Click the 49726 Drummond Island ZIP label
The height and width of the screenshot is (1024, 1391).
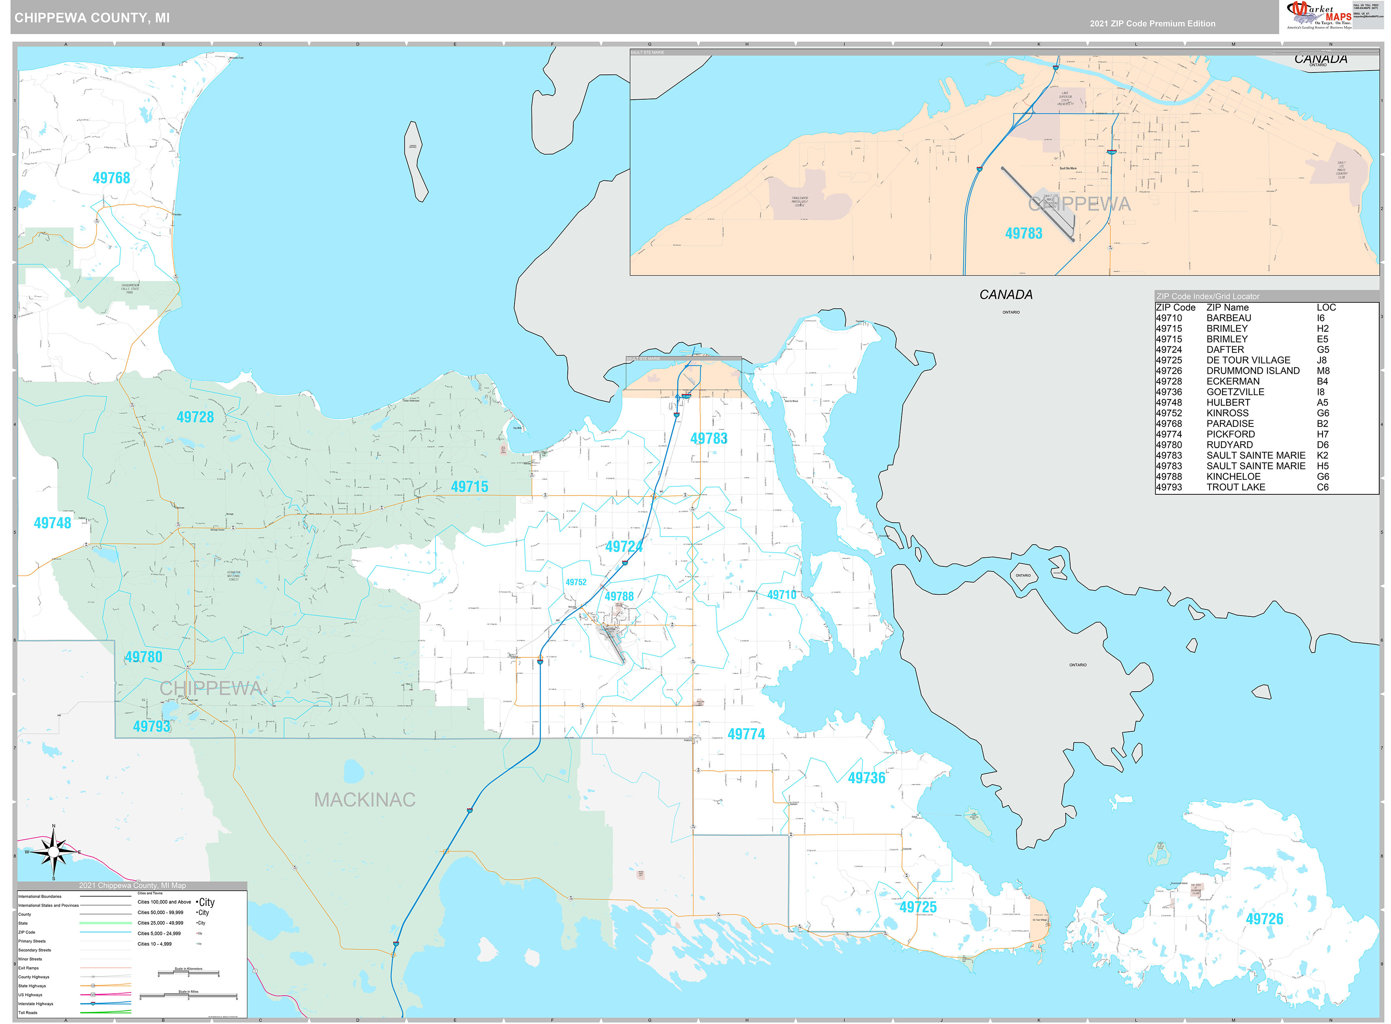tap(1264, 918)
